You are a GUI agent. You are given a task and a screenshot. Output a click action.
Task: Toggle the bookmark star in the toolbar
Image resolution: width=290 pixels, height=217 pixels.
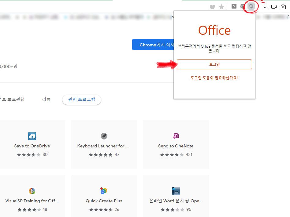click(221, 6)
